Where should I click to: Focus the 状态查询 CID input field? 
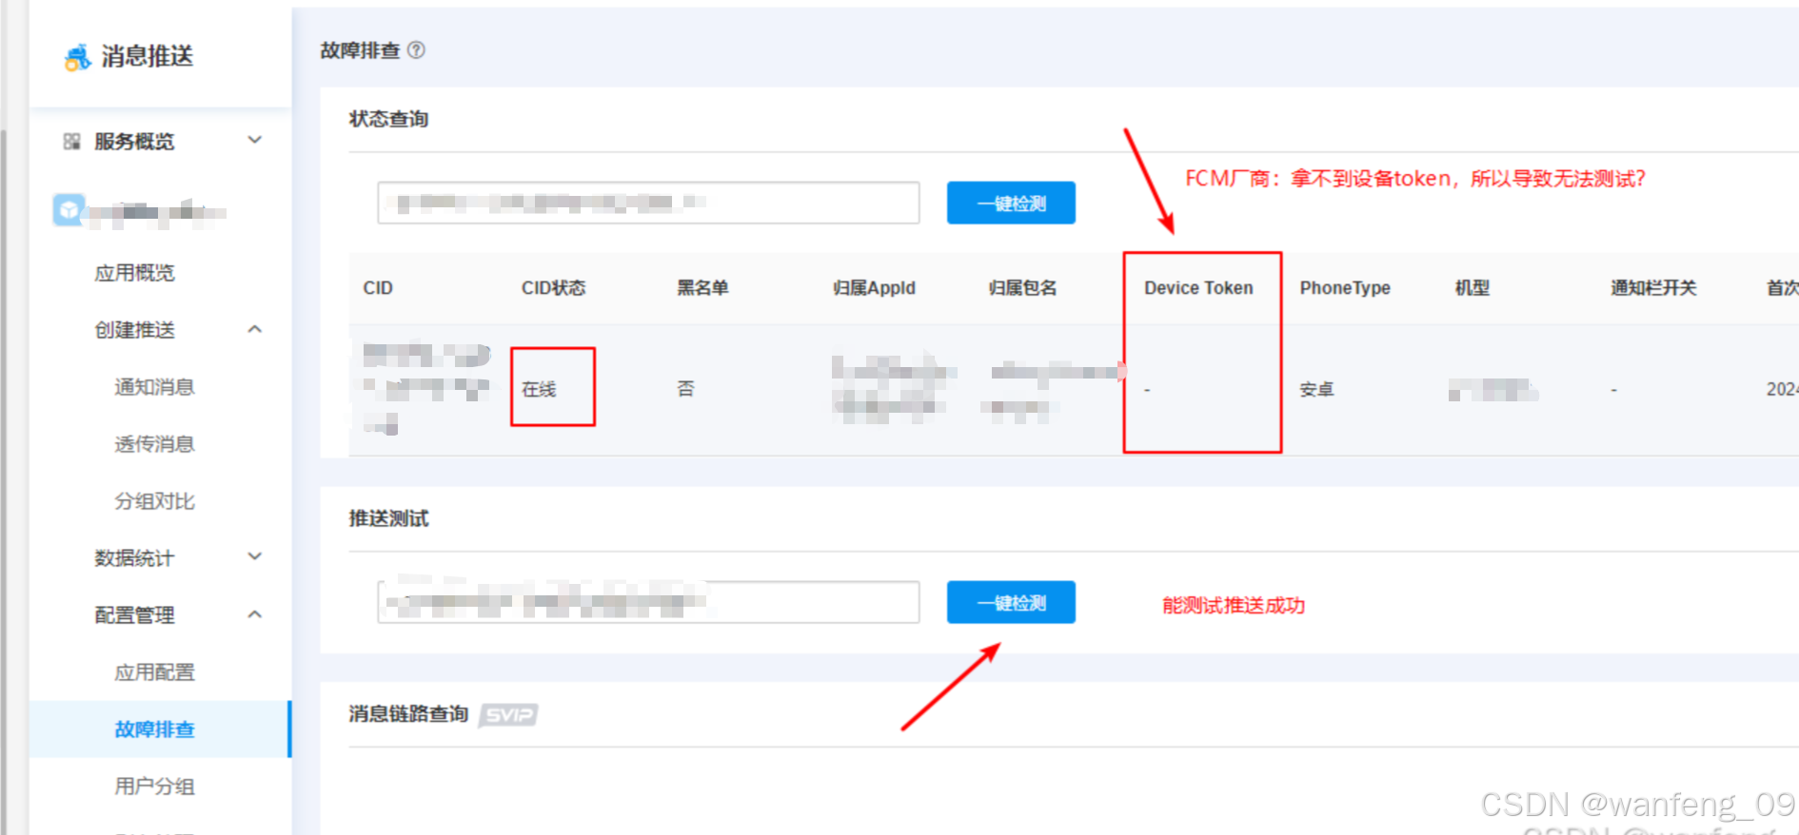point(648,203)
